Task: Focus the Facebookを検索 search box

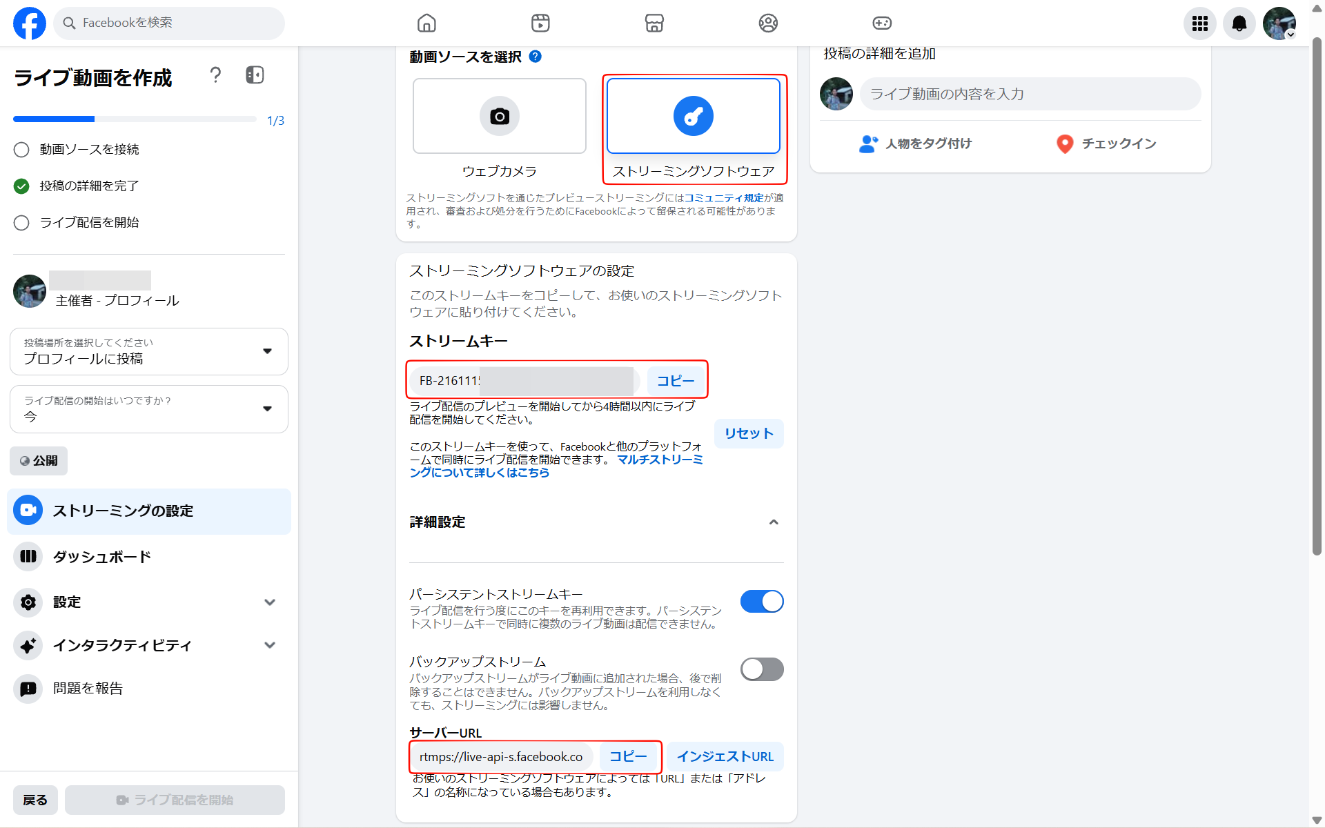Action: tap(169, 23)
